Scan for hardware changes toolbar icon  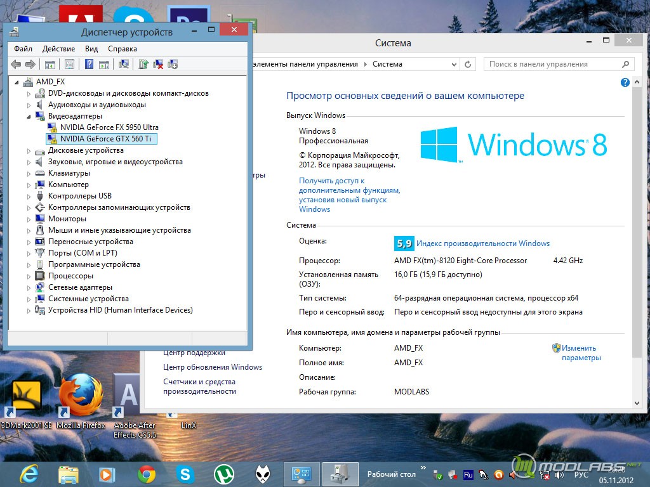point(124,64)
